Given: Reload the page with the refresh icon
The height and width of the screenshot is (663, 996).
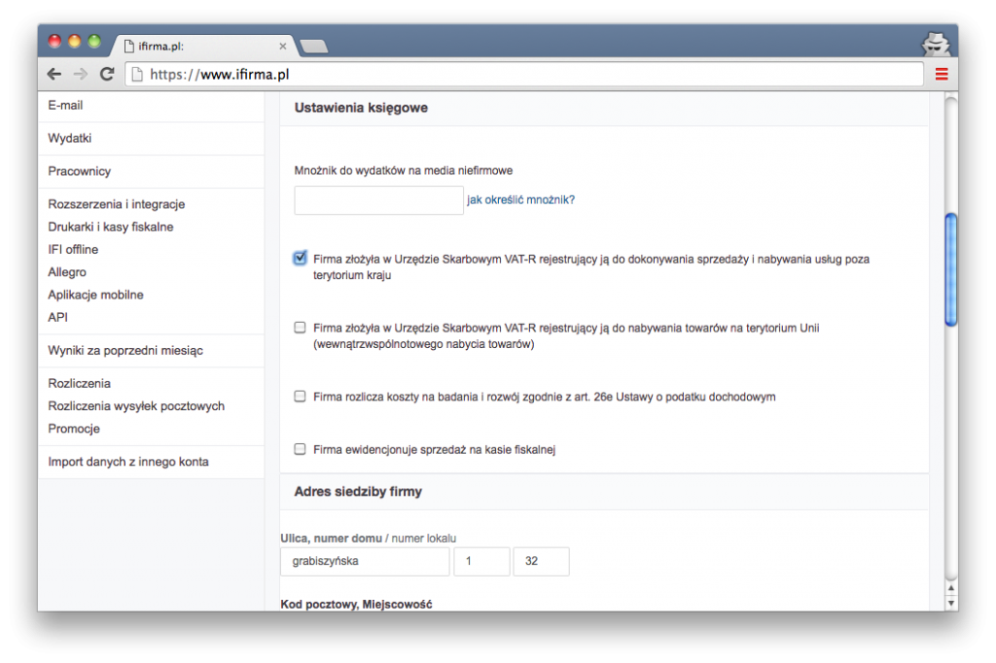Looking at the screenshot, I should click(x=107, y=74).
